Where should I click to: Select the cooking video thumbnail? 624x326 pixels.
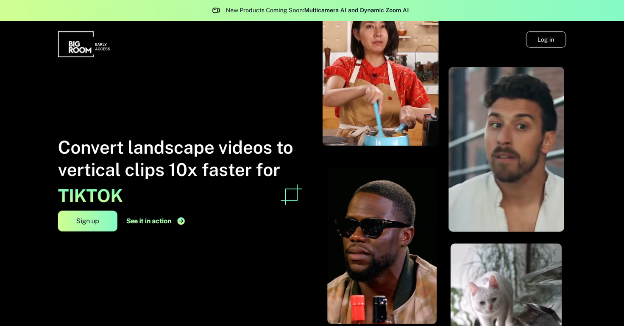pyautogui.click(x=380, y=83)
